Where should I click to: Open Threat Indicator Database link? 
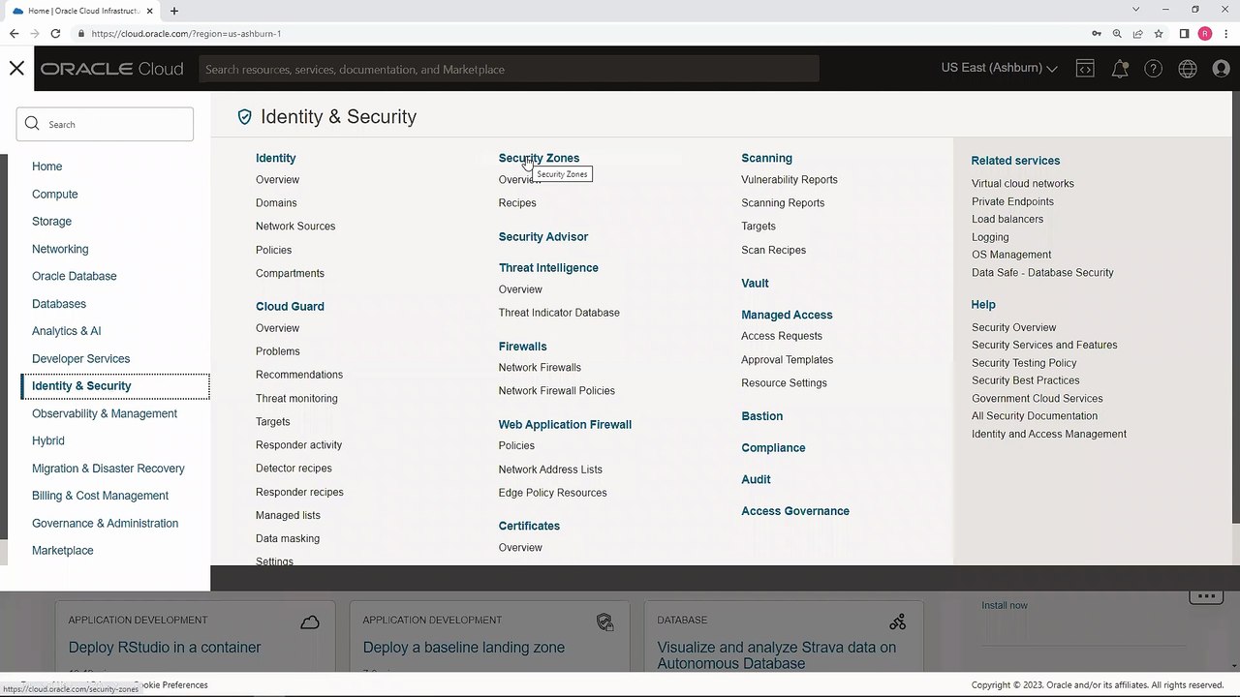(559, 313)
